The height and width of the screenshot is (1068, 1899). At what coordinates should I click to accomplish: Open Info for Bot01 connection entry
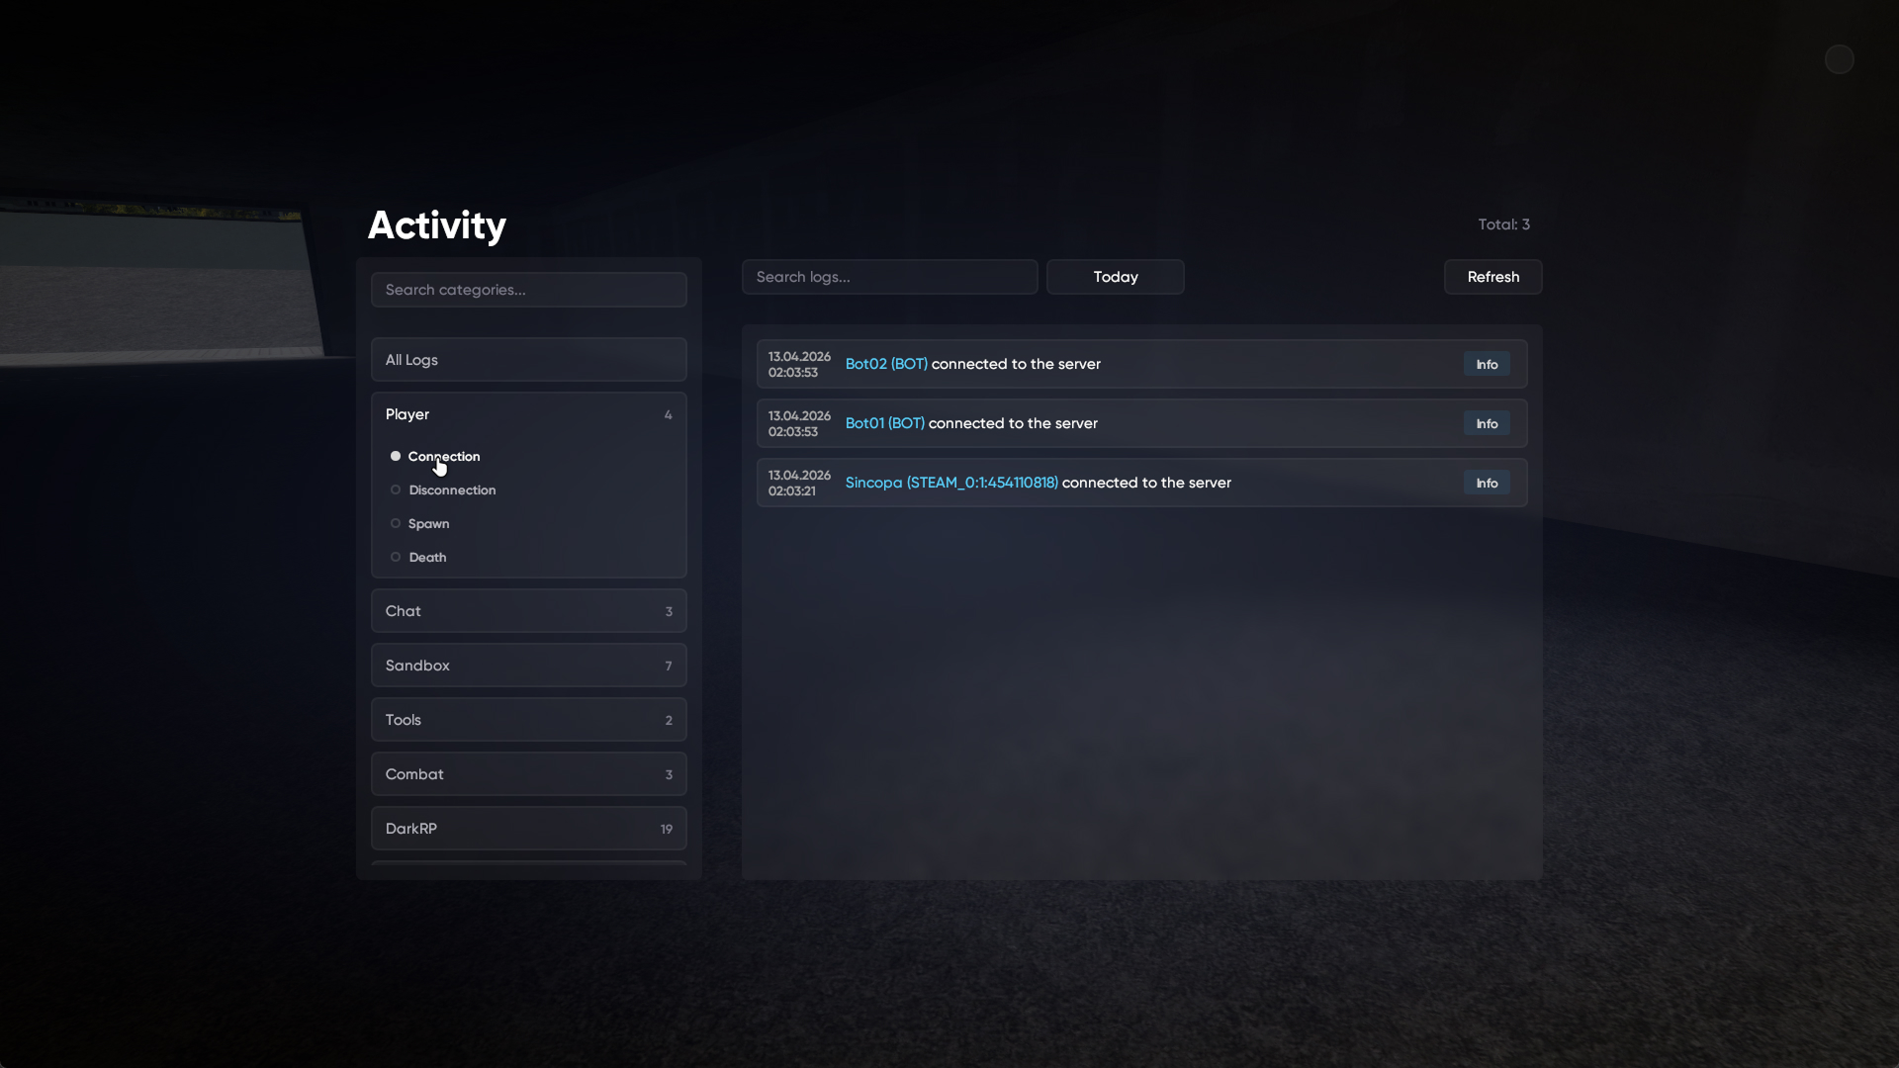[x=1487, y=423]
